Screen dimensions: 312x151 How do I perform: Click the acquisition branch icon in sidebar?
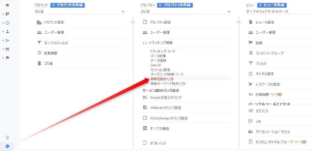pyautogui.click(x=7, y=41)
